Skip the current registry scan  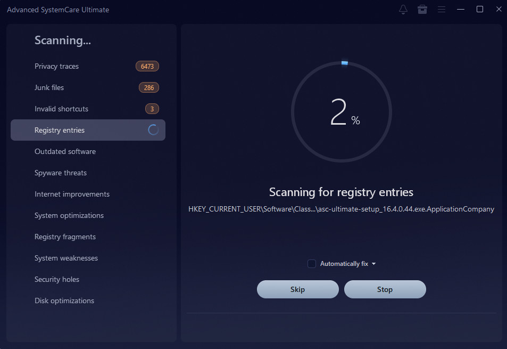click(297, 289)
